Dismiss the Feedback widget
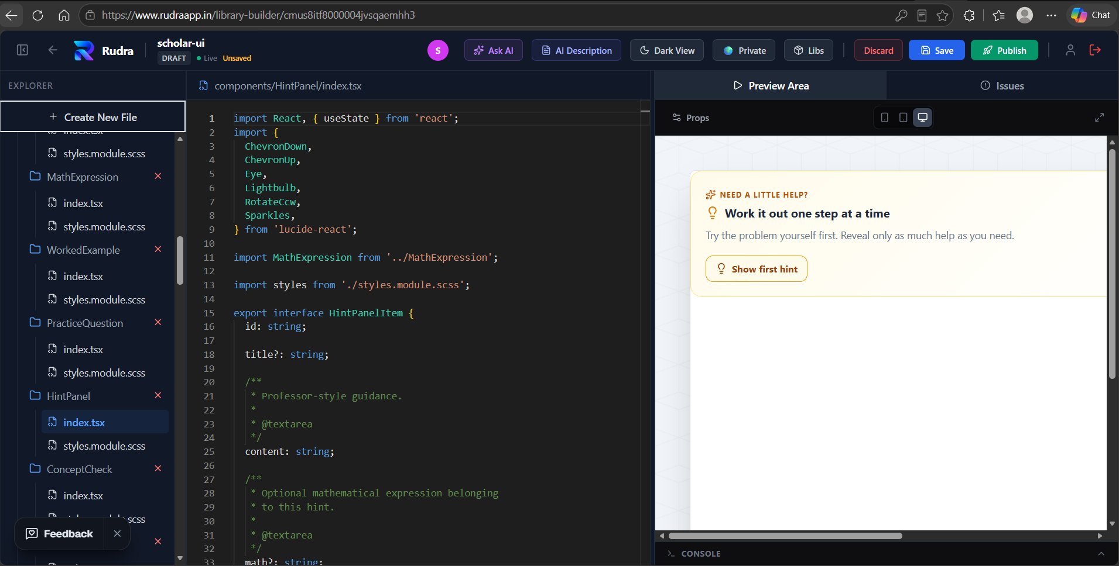Screen dimensions: 1119x566 point(117,533)
